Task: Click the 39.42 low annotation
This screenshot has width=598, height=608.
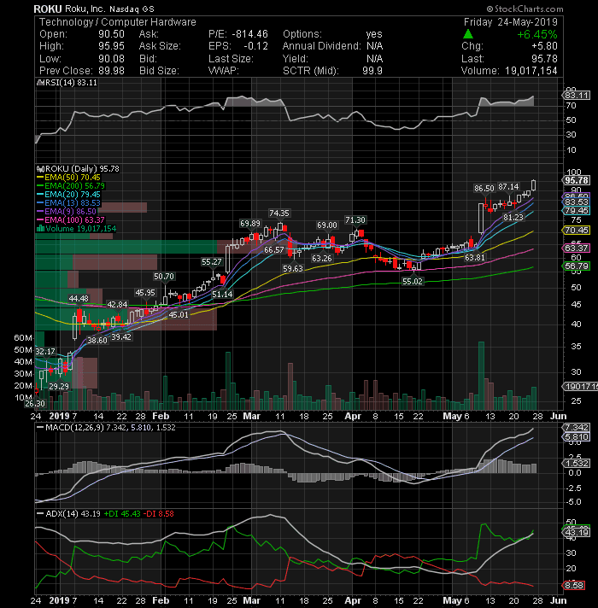Action: (121, 337)
